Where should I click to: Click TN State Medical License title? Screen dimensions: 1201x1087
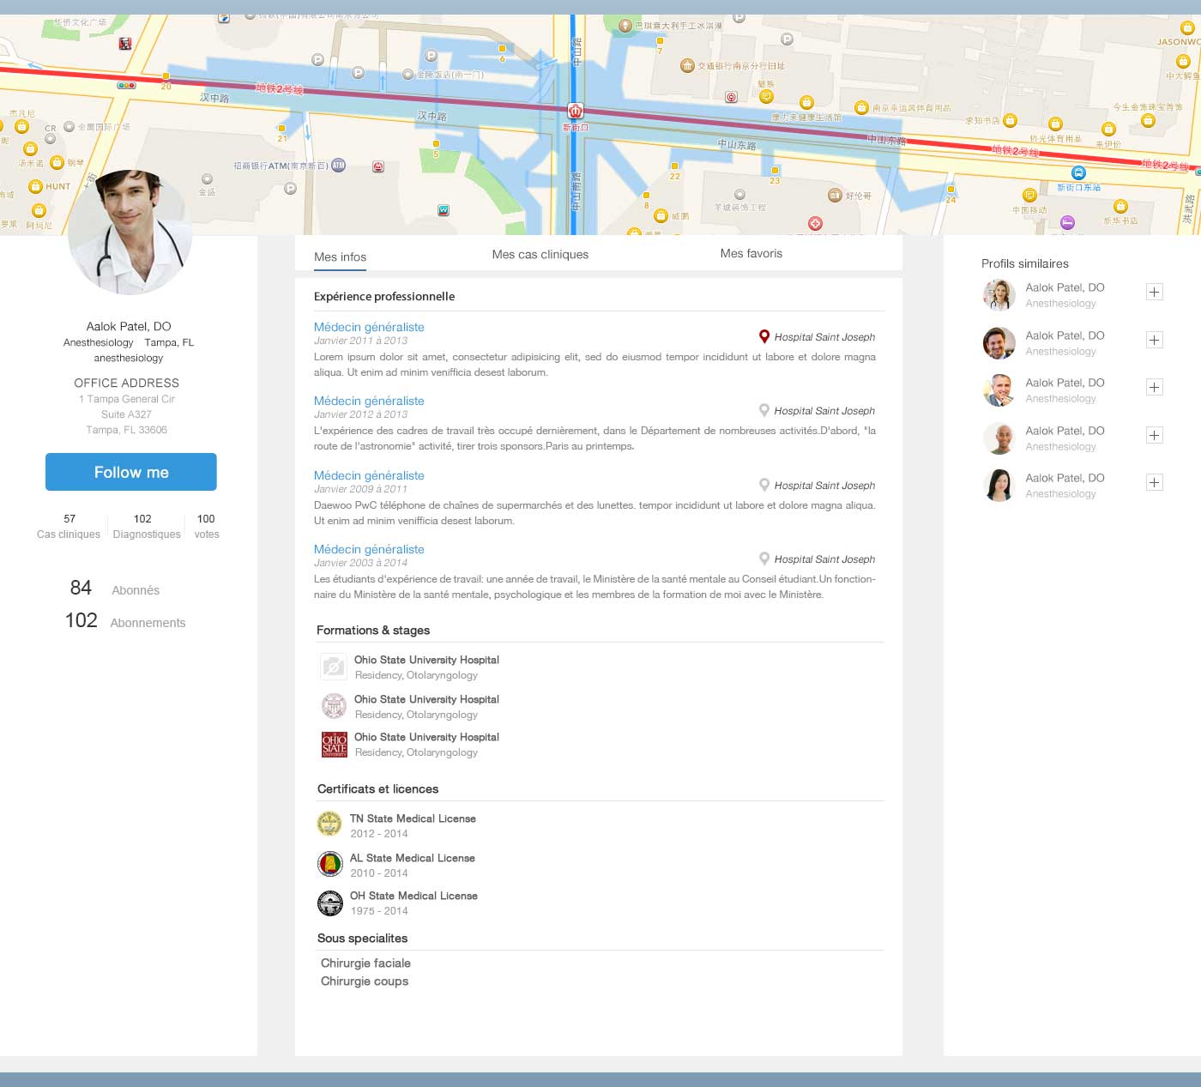point(413,818)
